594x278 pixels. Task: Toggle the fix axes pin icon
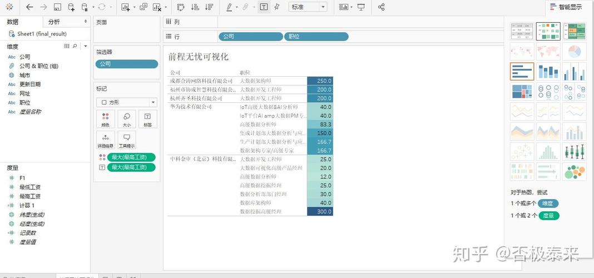coord(277,7)
